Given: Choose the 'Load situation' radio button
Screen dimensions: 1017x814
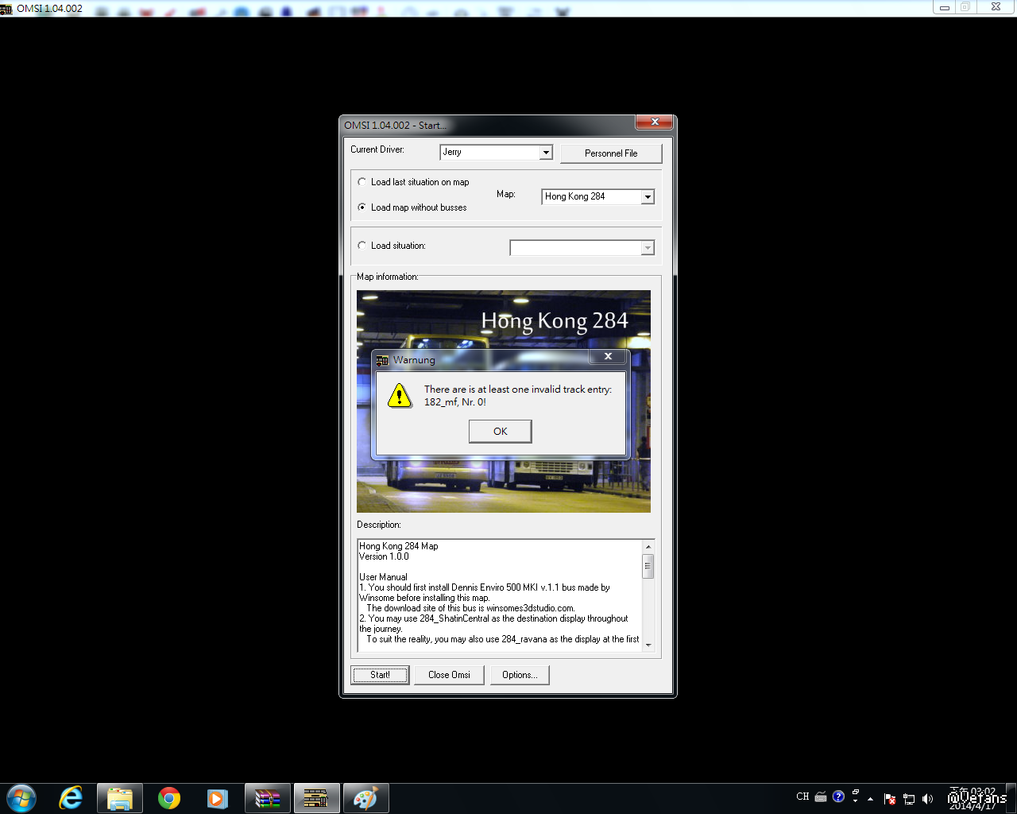Looking at the screenshot, I should pyautogui.click(x=362, y=246).
